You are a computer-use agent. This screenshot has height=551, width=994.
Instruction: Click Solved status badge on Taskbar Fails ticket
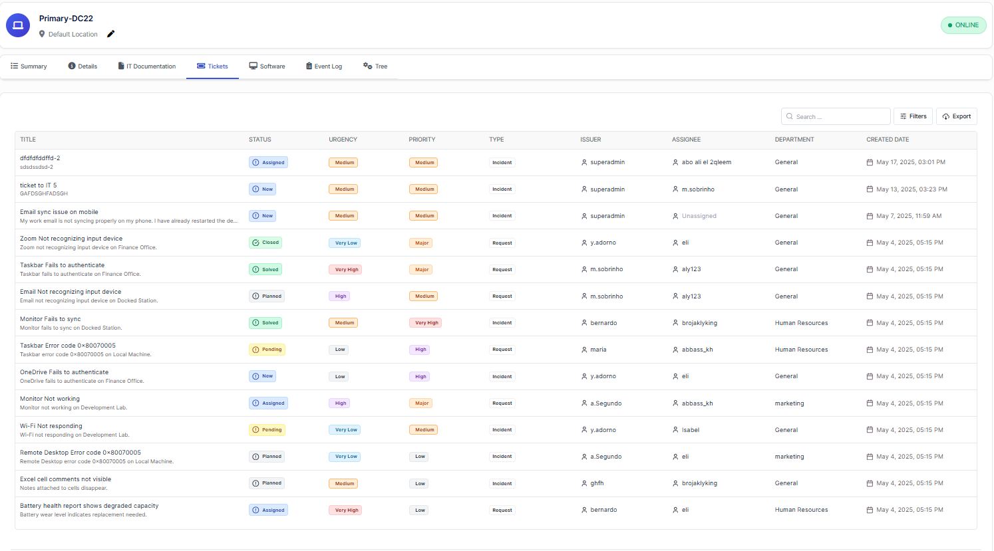[x=265, y=269]
